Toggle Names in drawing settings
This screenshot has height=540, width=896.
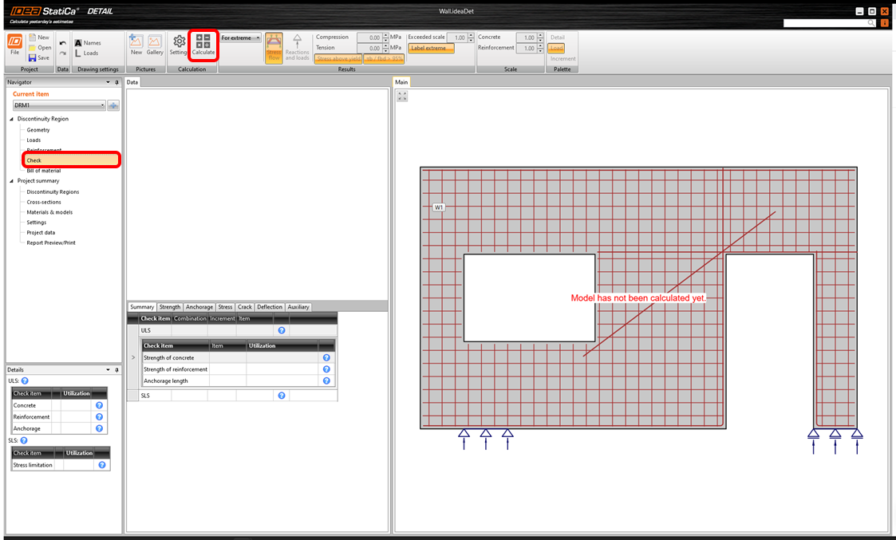click(88, 43)
